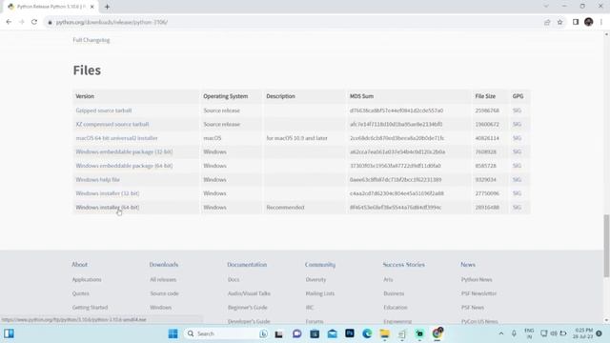The height and width of the screenshot is (343, 610).
Task: Click the microphone tray icon
Action: tap(514, 333)
